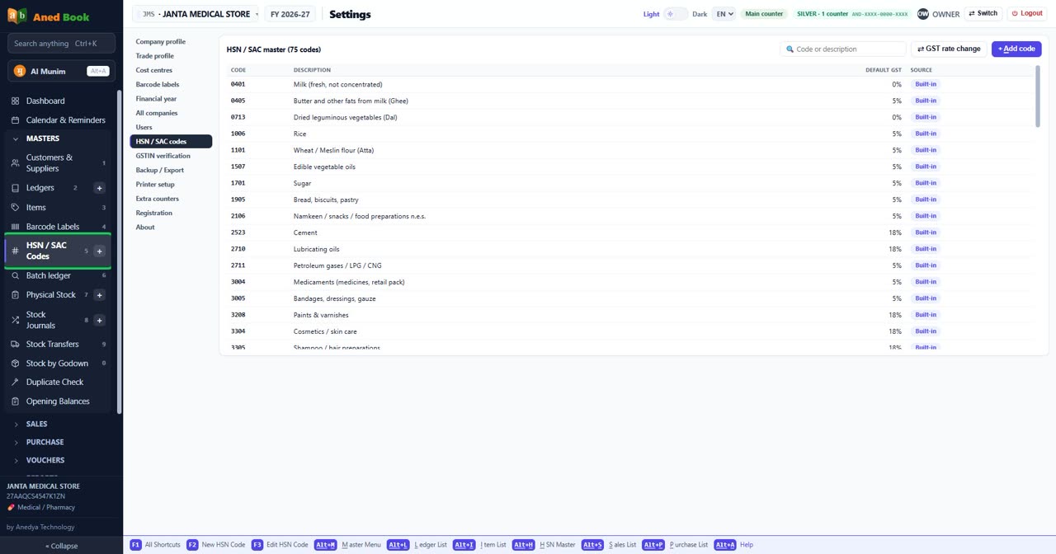Open Backup / Export settings
This screenshot has height=554, width=1056.
coord(171,170)
